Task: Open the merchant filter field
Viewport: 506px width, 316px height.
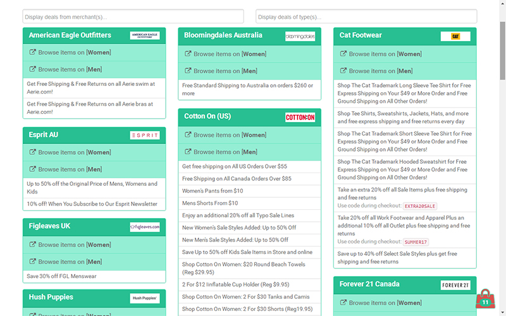Action: (133, 16)
